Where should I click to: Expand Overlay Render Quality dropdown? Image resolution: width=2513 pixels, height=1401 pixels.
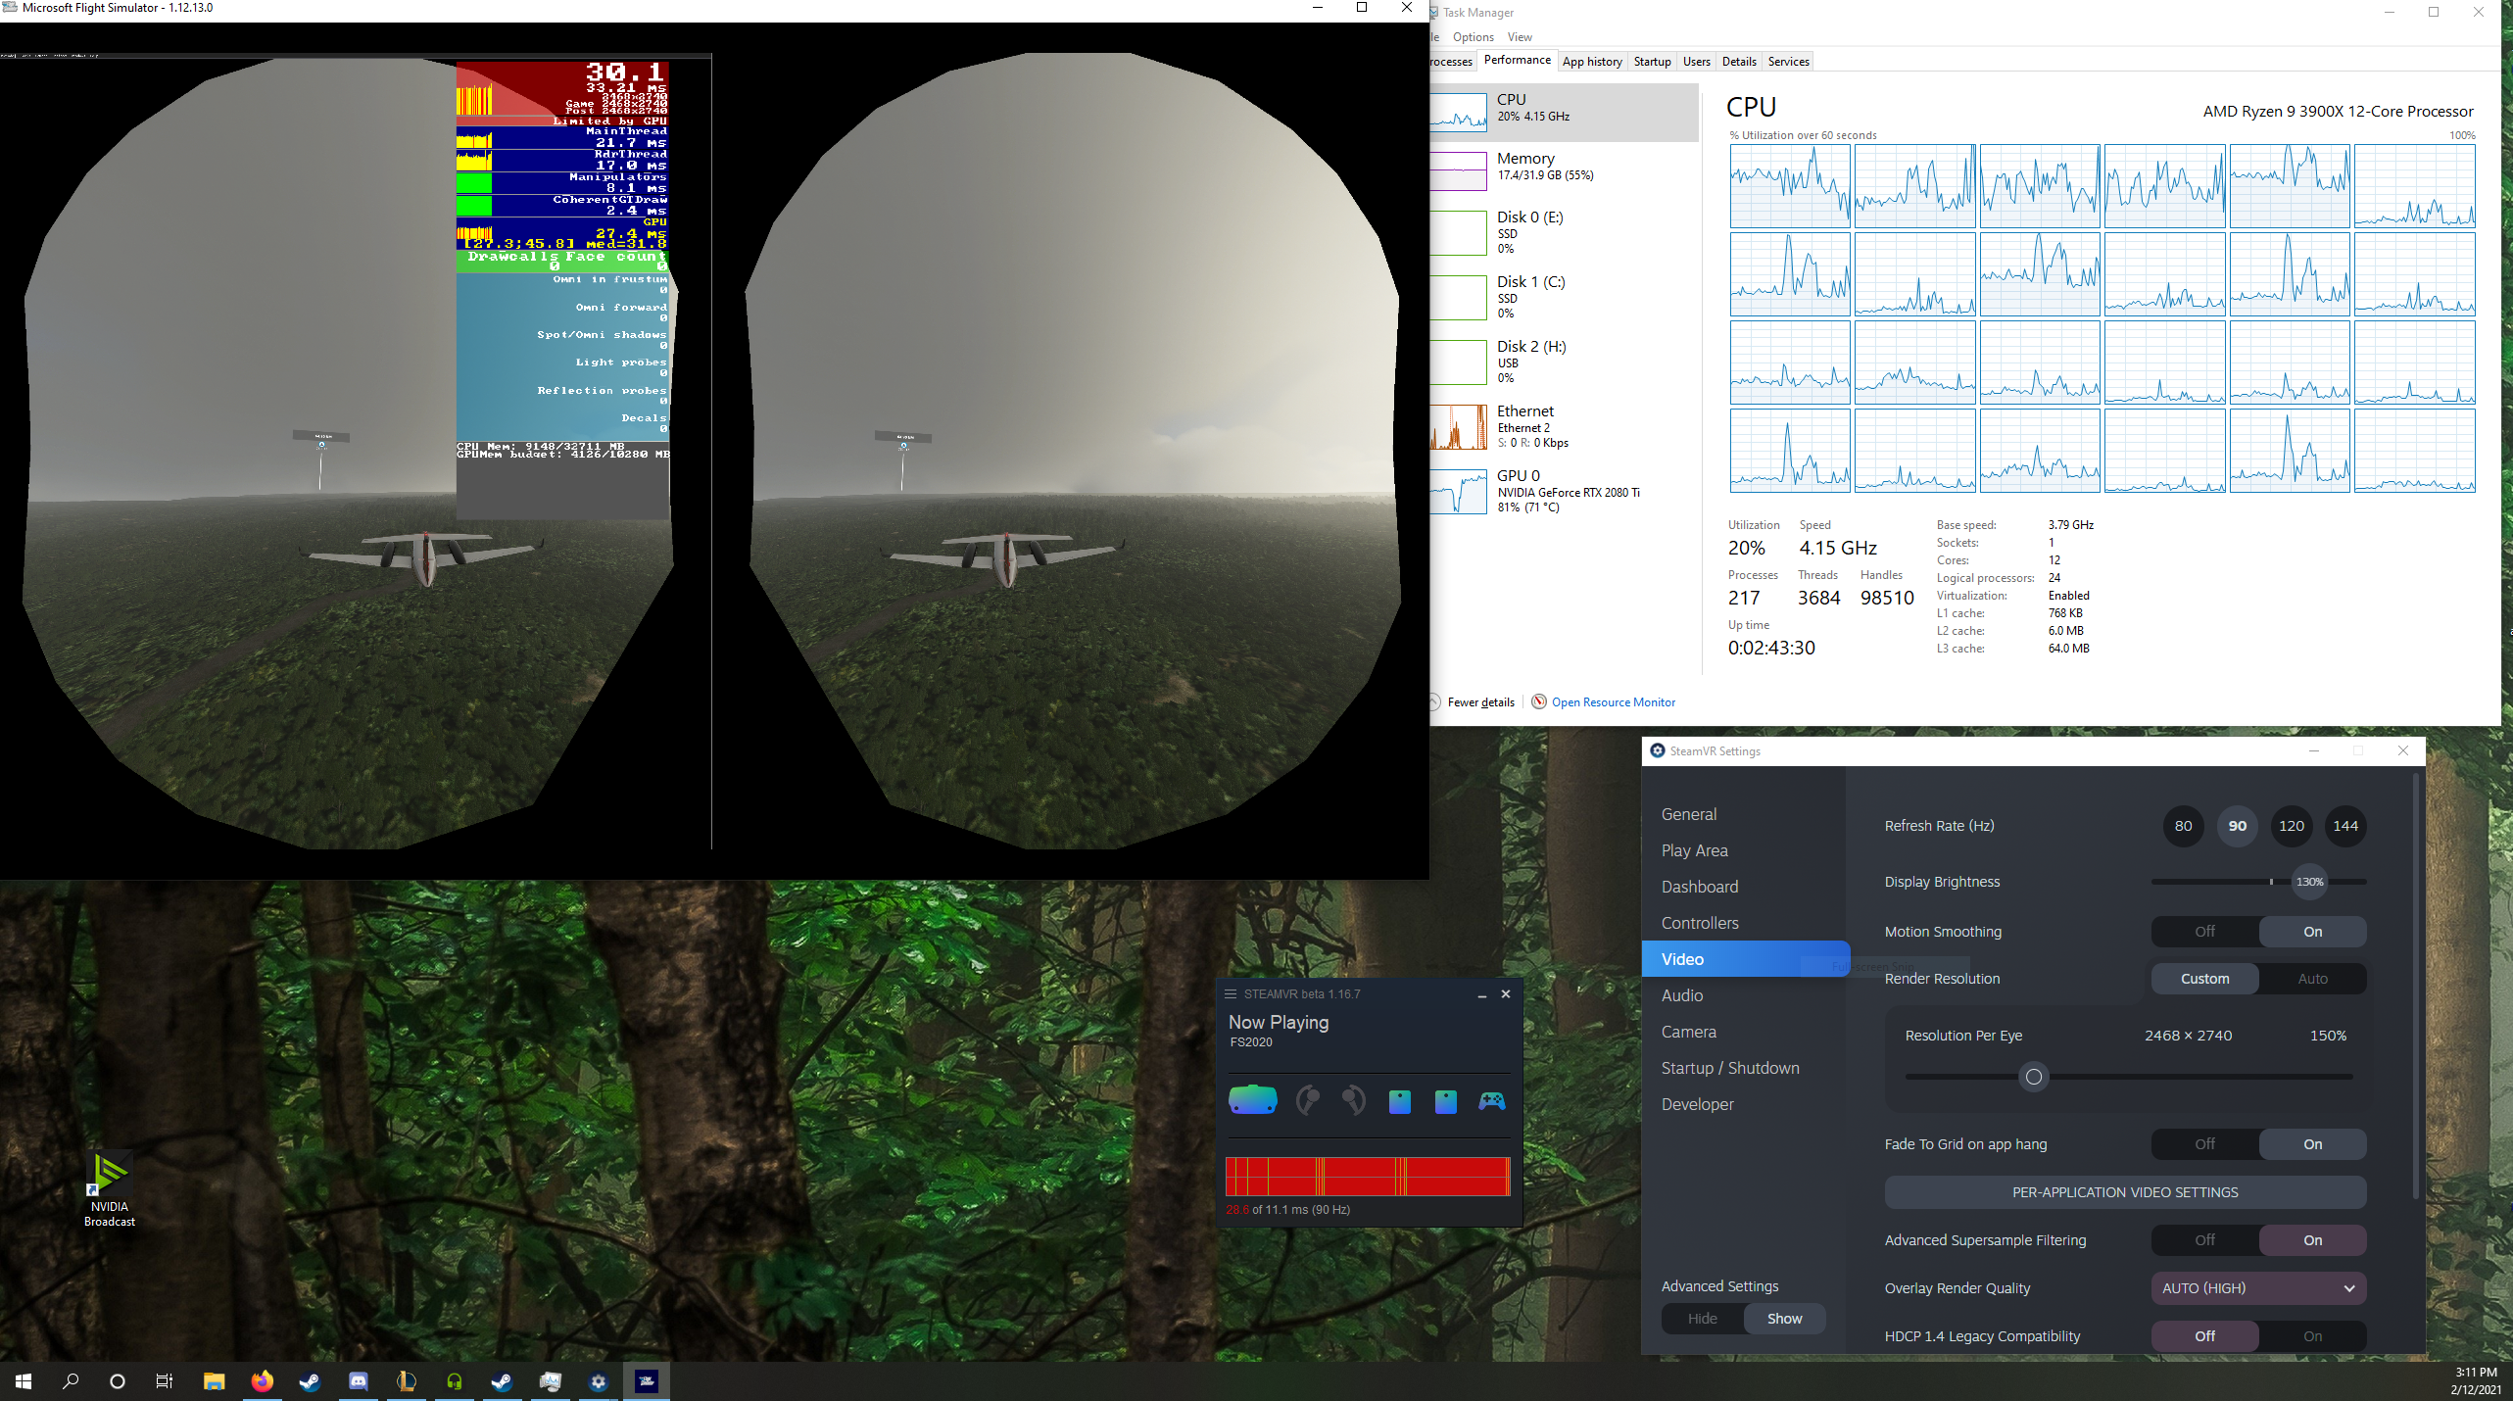click(x=2258, y=1288)
